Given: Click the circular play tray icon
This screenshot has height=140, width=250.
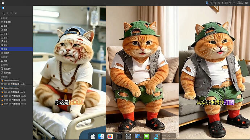Looking at the screenshot, I should [x=215, y=3].
